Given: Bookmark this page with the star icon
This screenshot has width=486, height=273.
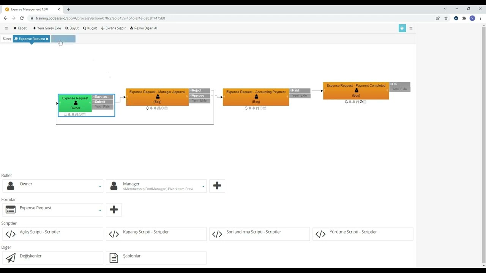Looking at the screenshot, I should (446, 18).
